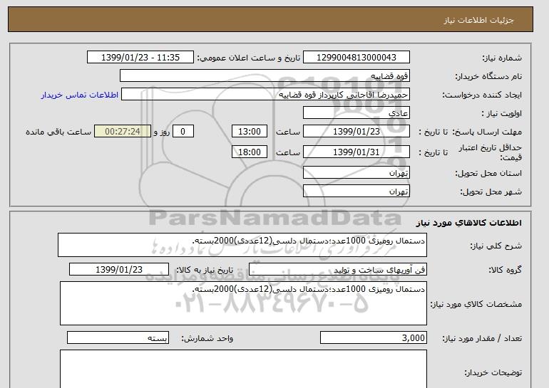Select the نام دستگاه خریدار label
The width and height of the screenshot is (549, 388).
click(x=488, y=76)
